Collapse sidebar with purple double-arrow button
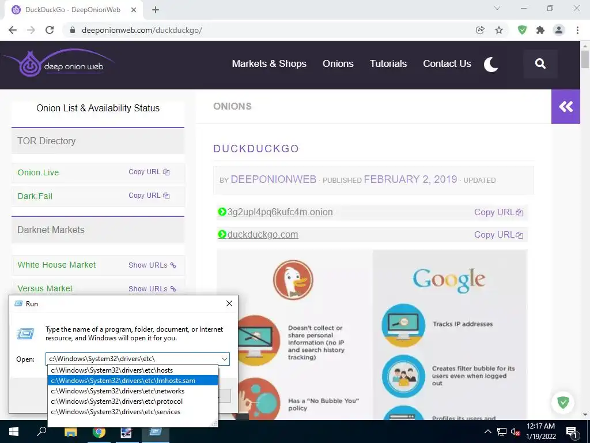This screenshot has width=590, height=443. tap(566, 107)
